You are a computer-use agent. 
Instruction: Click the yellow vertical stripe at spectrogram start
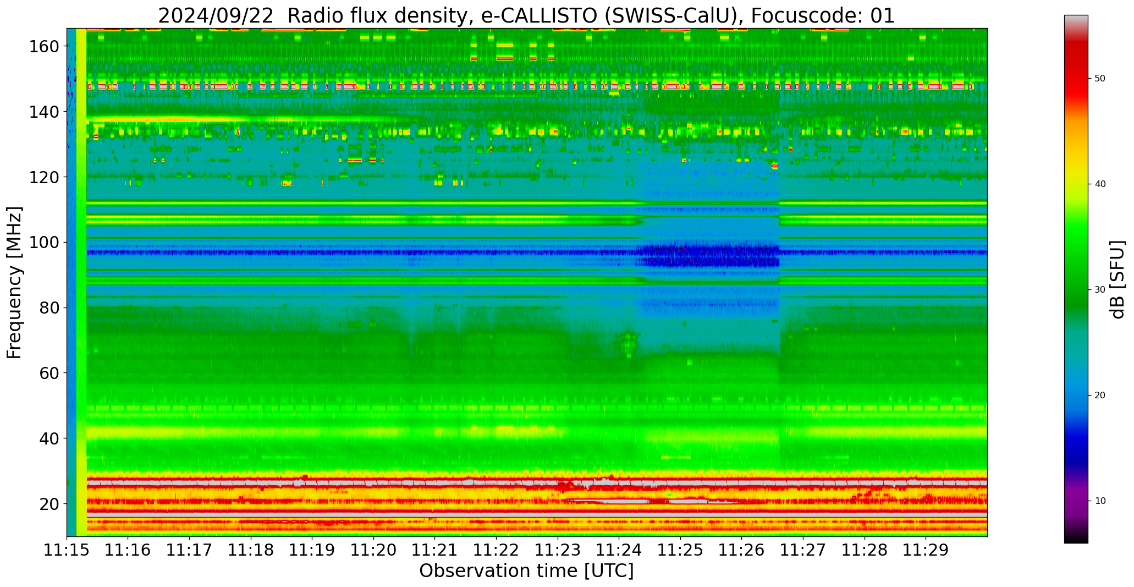81,282
